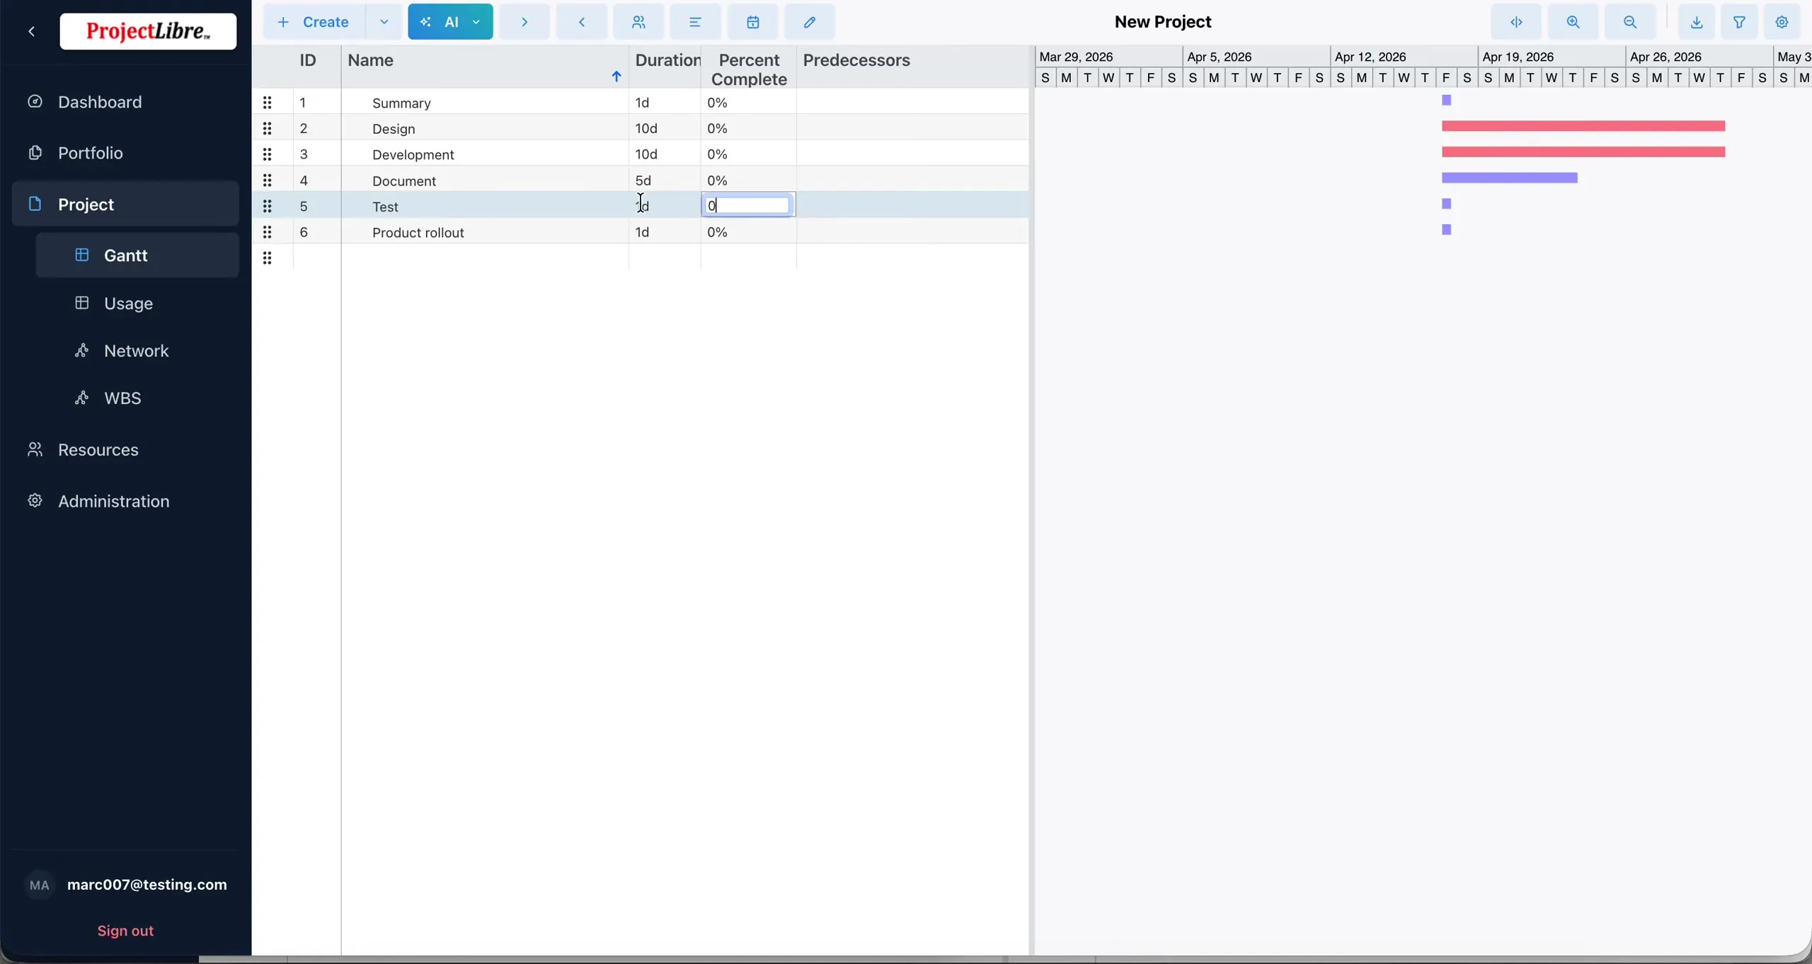Screen dimensions: 1812x964
Task: Click the ProjectLibre logo
Action: pos(148,31)
